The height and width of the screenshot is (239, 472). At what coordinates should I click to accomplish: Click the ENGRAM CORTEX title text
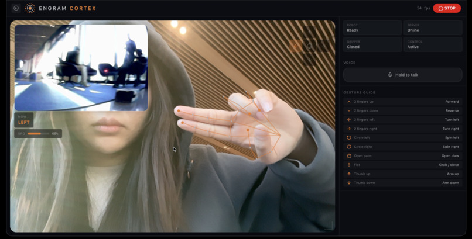(67, 8)
